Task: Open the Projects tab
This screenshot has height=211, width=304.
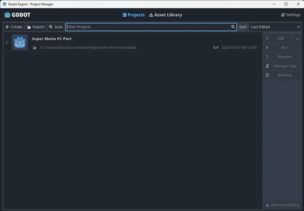Action: pyautogui.click(x=133, y=15)
